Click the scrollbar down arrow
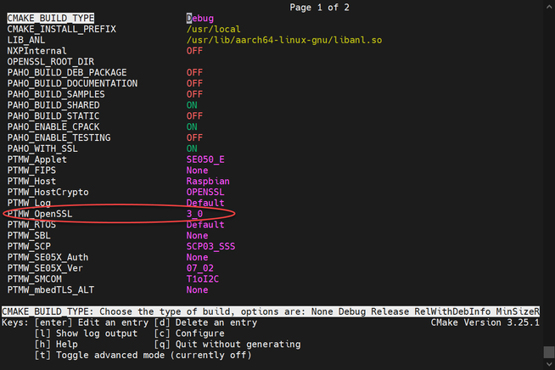Viewport: 555px width, 370px height. click(549, 364)
